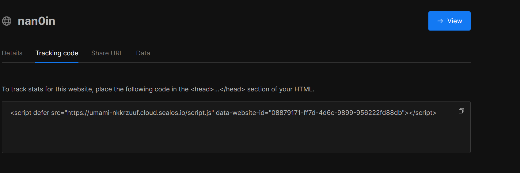Click the src attribute in the script tag
This screenshot has height=173, width=520.
[55, 113]
